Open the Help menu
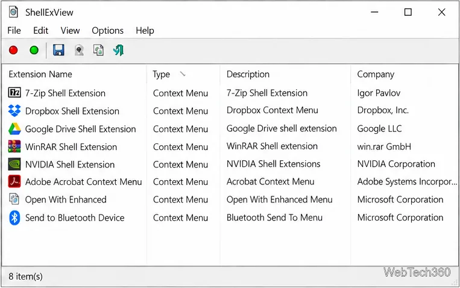 pyautogui.click(x=145, y=31)
